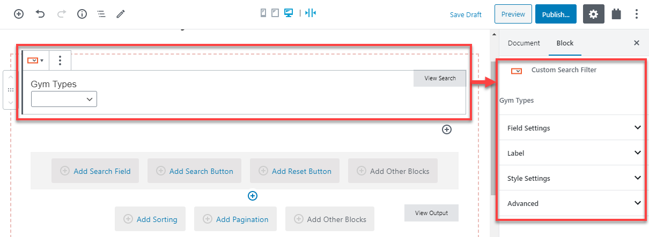This screenshot has height=237, width=649.
Task: Switch to desktop device preview icon
Action: click(289, 13)
